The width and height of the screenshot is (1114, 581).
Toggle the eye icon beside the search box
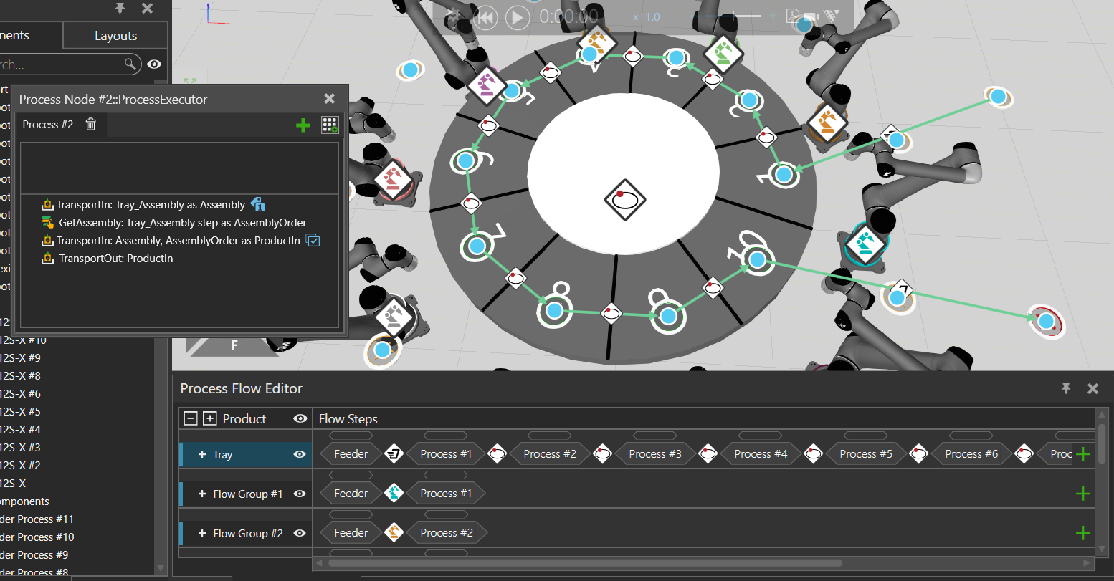[x=154, y=64]
